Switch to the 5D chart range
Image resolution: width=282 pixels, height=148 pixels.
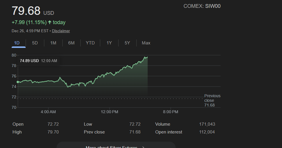click(x=35, y=43)
